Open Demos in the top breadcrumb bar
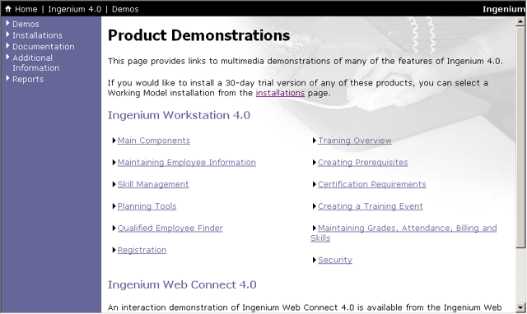 125,9
